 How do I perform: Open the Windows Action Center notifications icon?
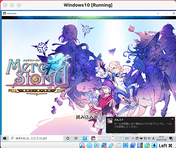tap(171, 138)
